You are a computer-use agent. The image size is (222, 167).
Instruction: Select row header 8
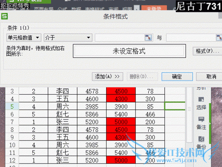(12, 129)
